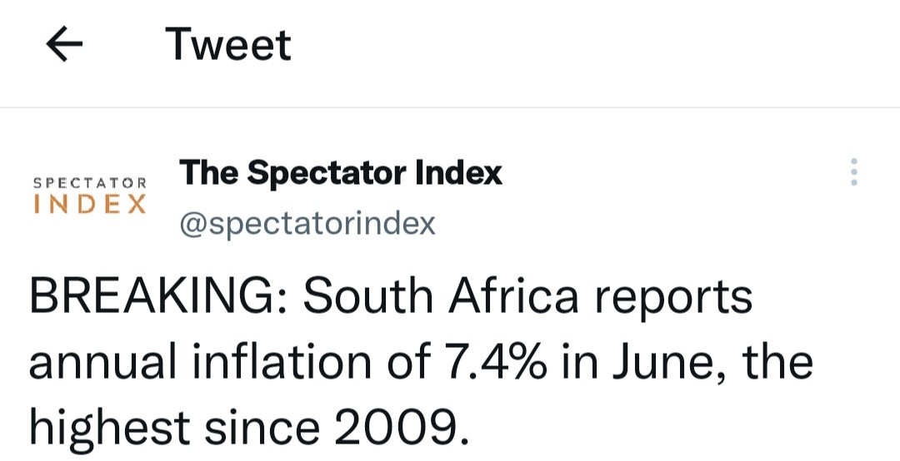Tap the orange INDEX logo text
Viewport: 900px width, 461px height.
click(x=89, y=205)
